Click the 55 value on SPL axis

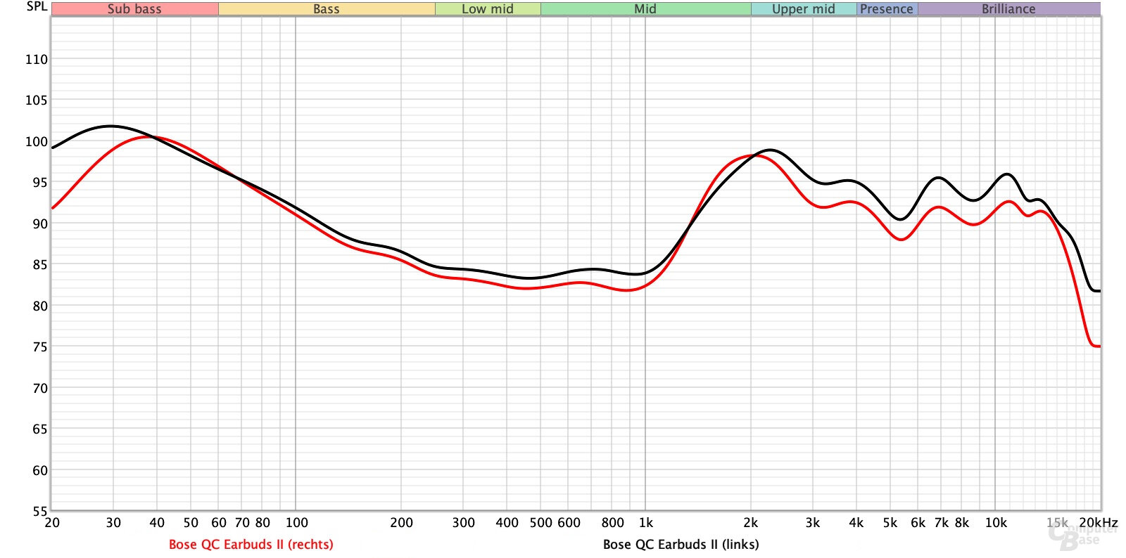40,511
